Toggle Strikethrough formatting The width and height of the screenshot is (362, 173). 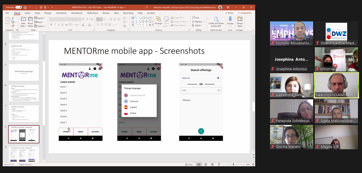coord(67,25)
